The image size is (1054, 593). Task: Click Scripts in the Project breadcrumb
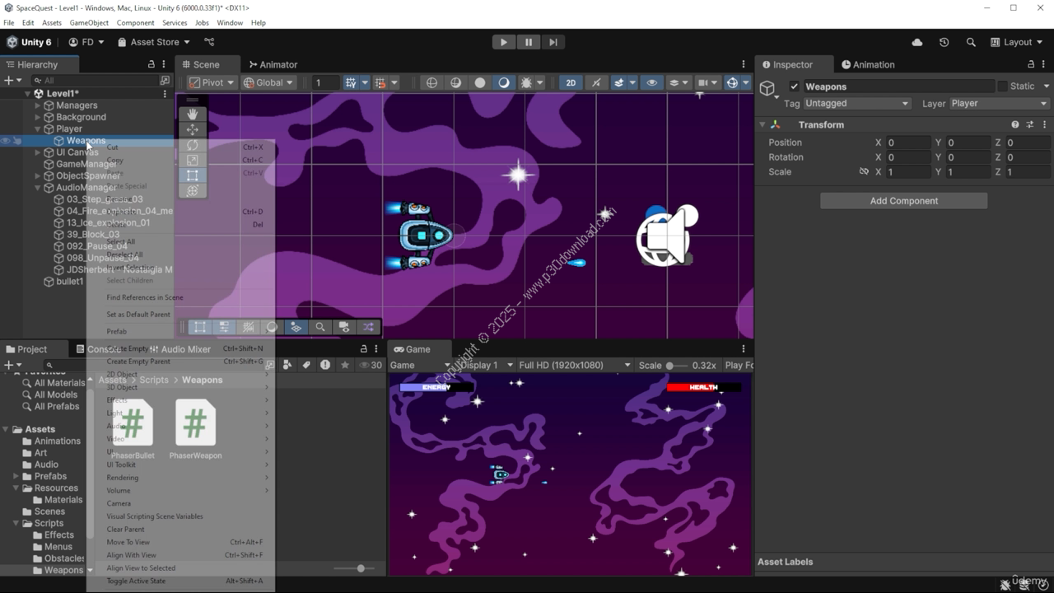click(154, 380)
